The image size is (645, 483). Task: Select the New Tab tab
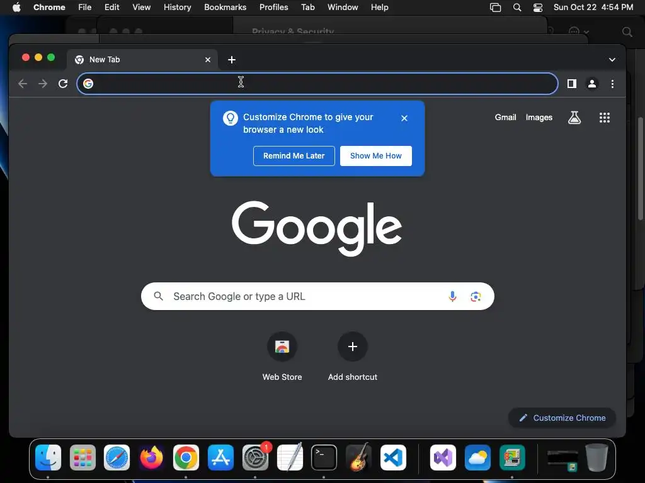(x=142, y=60)
